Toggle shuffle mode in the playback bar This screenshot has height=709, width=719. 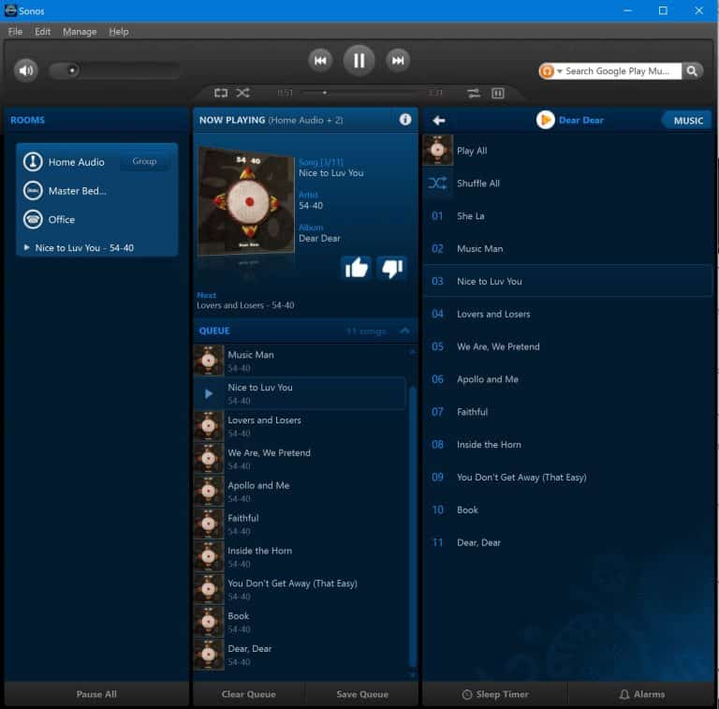(x=242, y=93)
